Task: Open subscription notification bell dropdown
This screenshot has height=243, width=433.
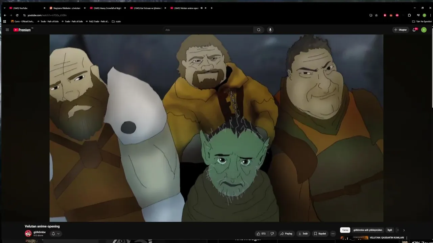Action: pyautogui.click(x=55, y=234)
